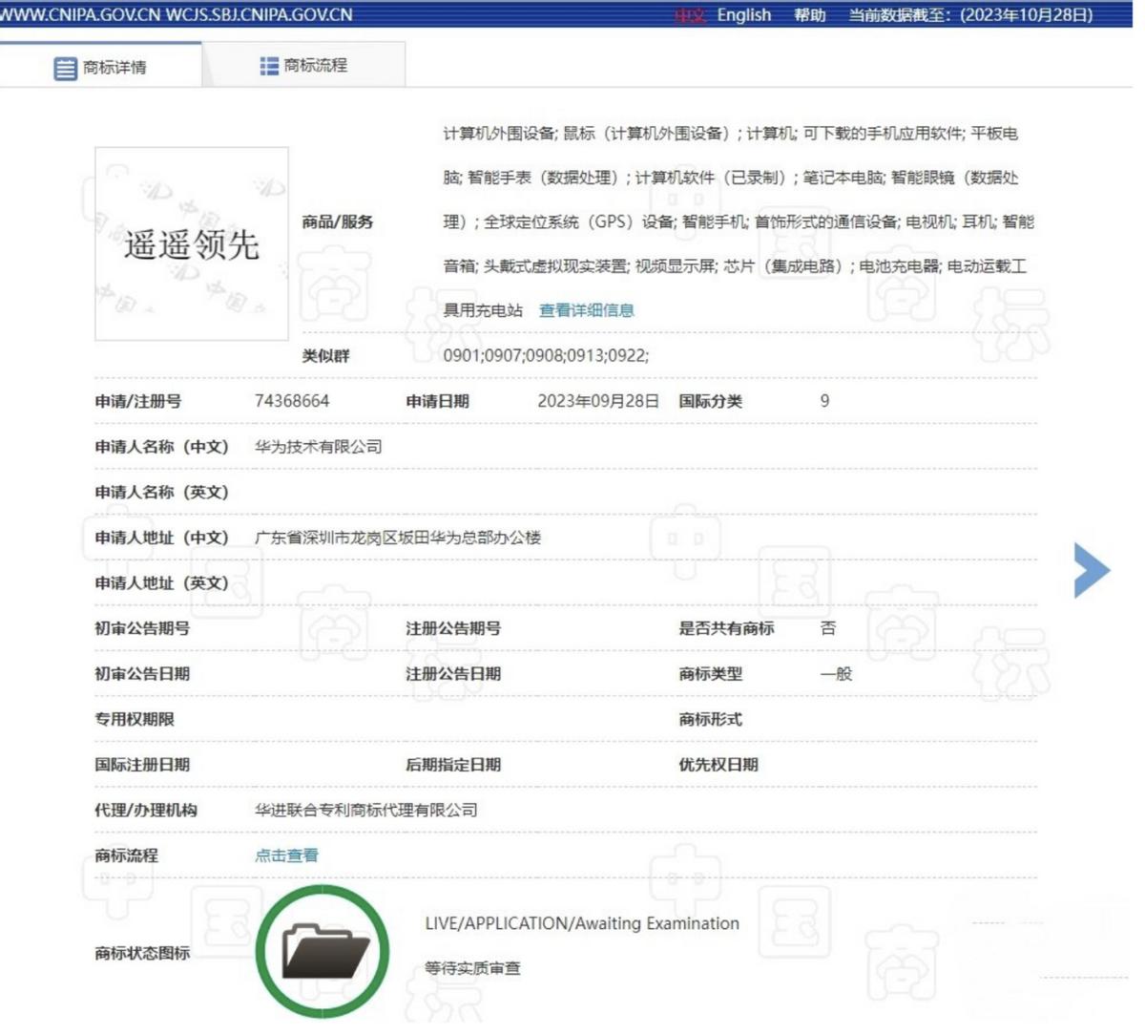Click the 商标状态图标 label

[142, 953]
